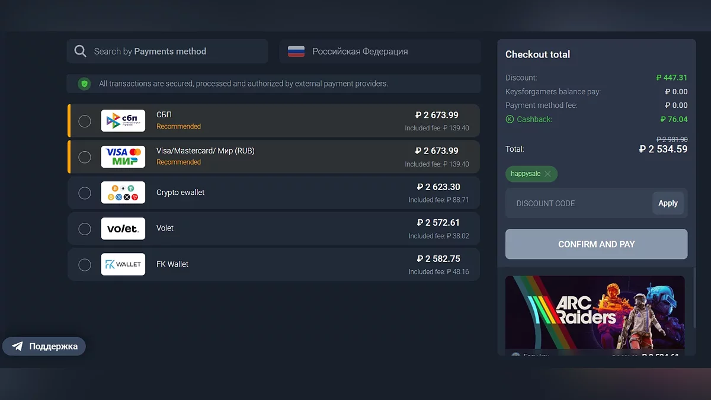The width and height of the screenshot is (711, 400).
Task: Click the green security shield icon
Action: (84, 84)
